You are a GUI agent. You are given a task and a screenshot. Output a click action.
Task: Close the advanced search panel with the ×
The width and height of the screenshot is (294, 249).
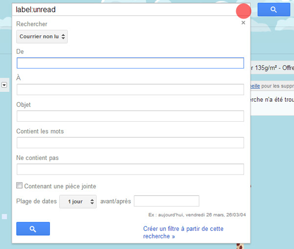244,23
